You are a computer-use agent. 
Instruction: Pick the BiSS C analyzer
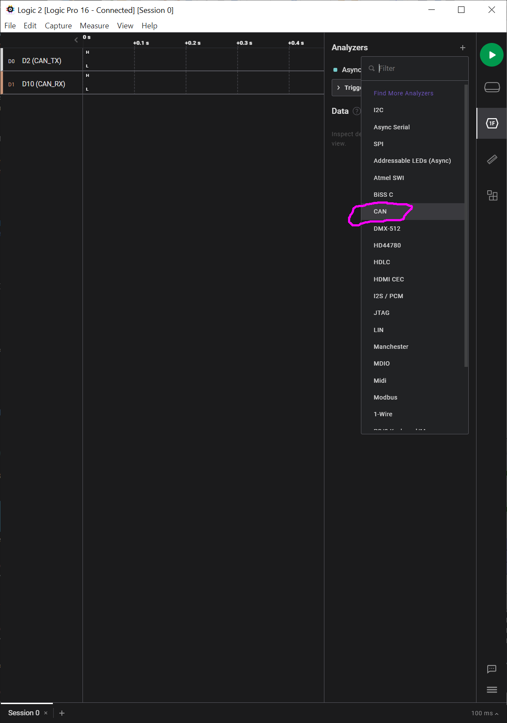[413, 195]
